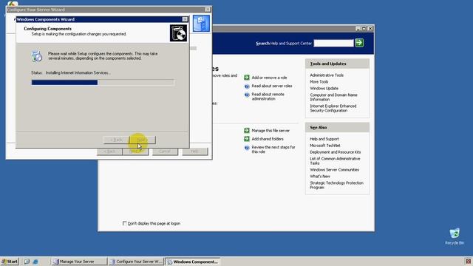The image size is (473, 266).
Task: Close the Windows Components Wizard dialog
Action: pyautogui.click(x=185, y=19)
